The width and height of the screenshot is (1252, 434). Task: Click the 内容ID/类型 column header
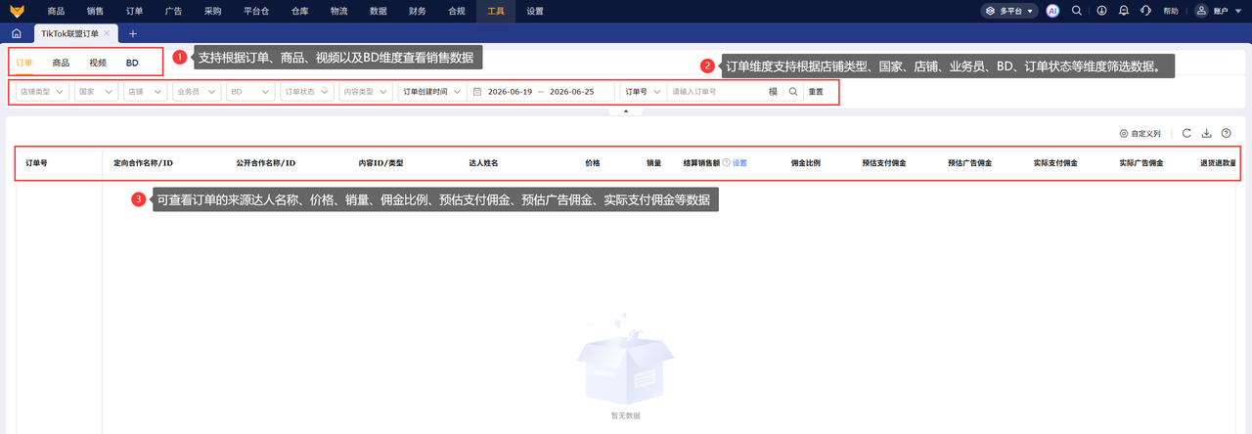380,163
